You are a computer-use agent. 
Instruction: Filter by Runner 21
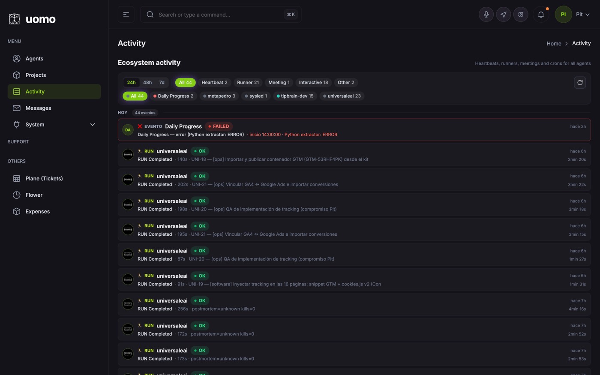(x=248, y=83)
